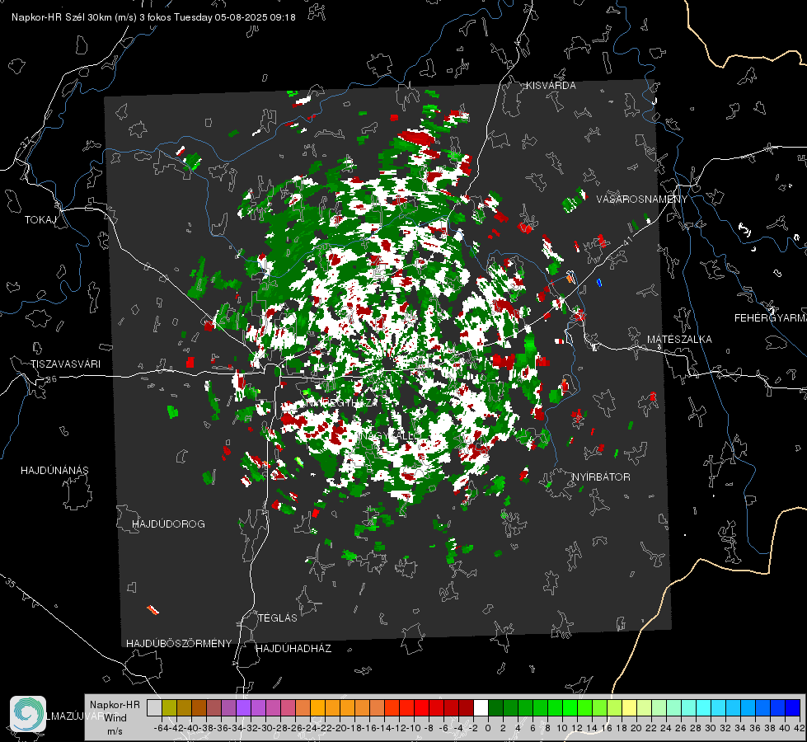Image resolution: width=807 pixels, height=742 pixels.
Task: Click road number 35 on the map
Action: 10,584
